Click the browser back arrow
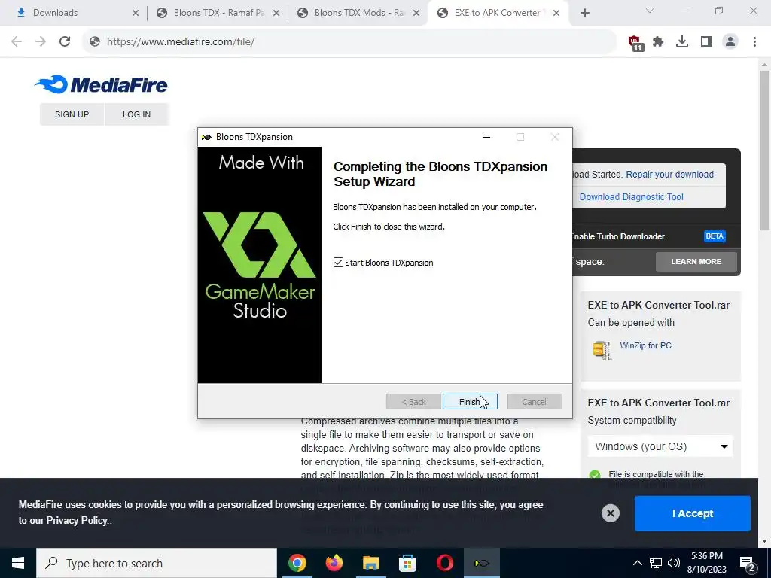The image size is (771, 578). click(17, 41)
